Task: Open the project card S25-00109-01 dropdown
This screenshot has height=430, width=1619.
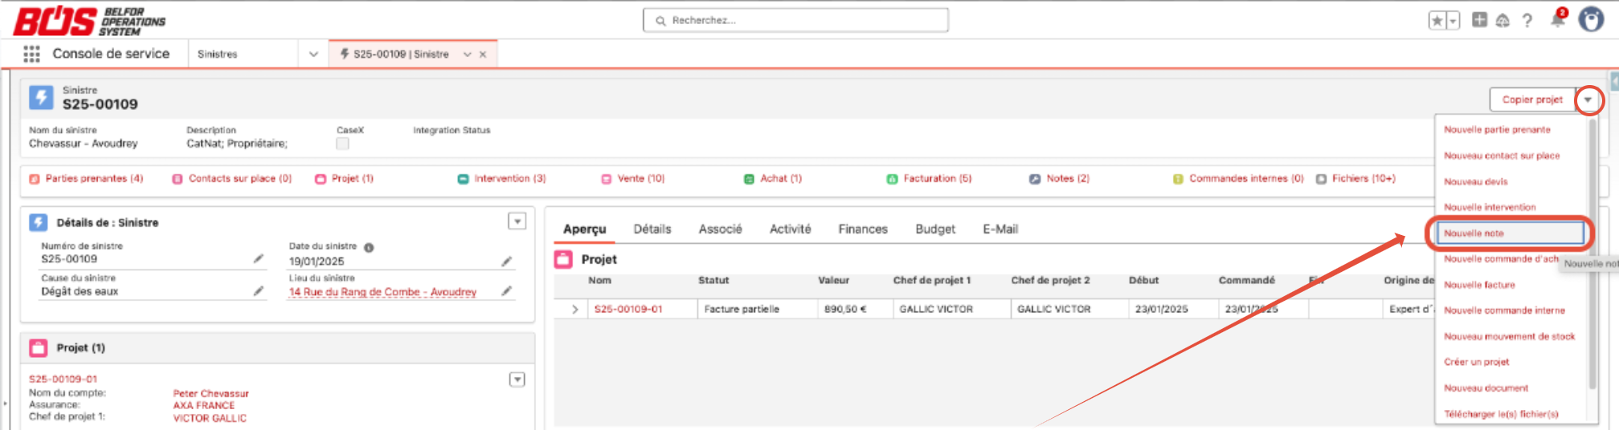Action: [x=517, y=379]
